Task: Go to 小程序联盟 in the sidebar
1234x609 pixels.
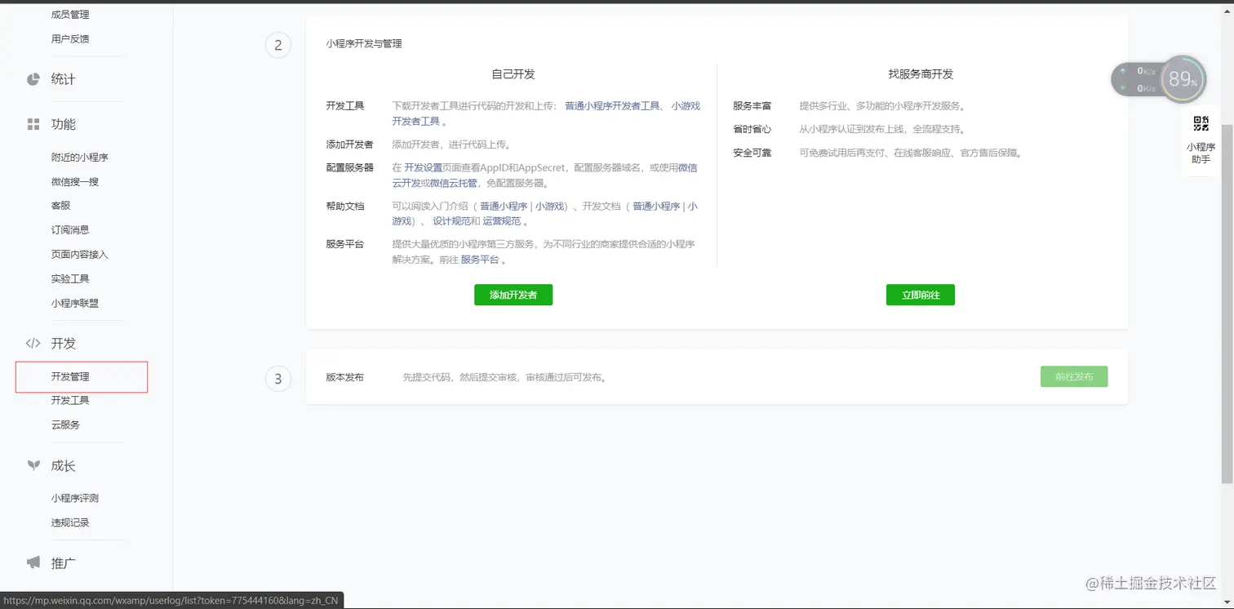Action: [x=75, y=304]
